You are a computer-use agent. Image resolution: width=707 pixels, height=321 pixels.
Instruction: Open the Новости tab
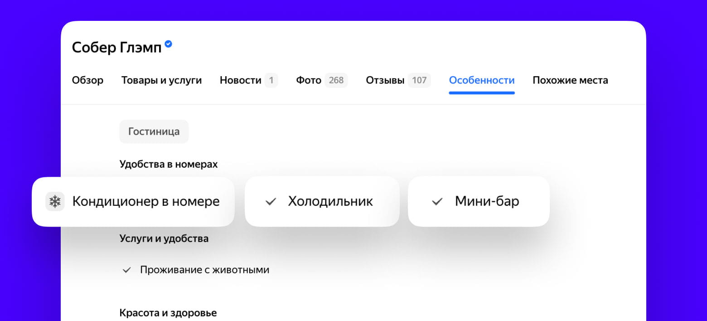240,80
